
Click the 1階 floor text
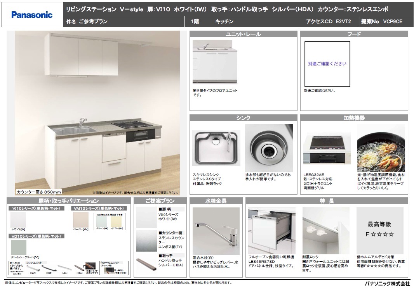[x=195, y=22]
